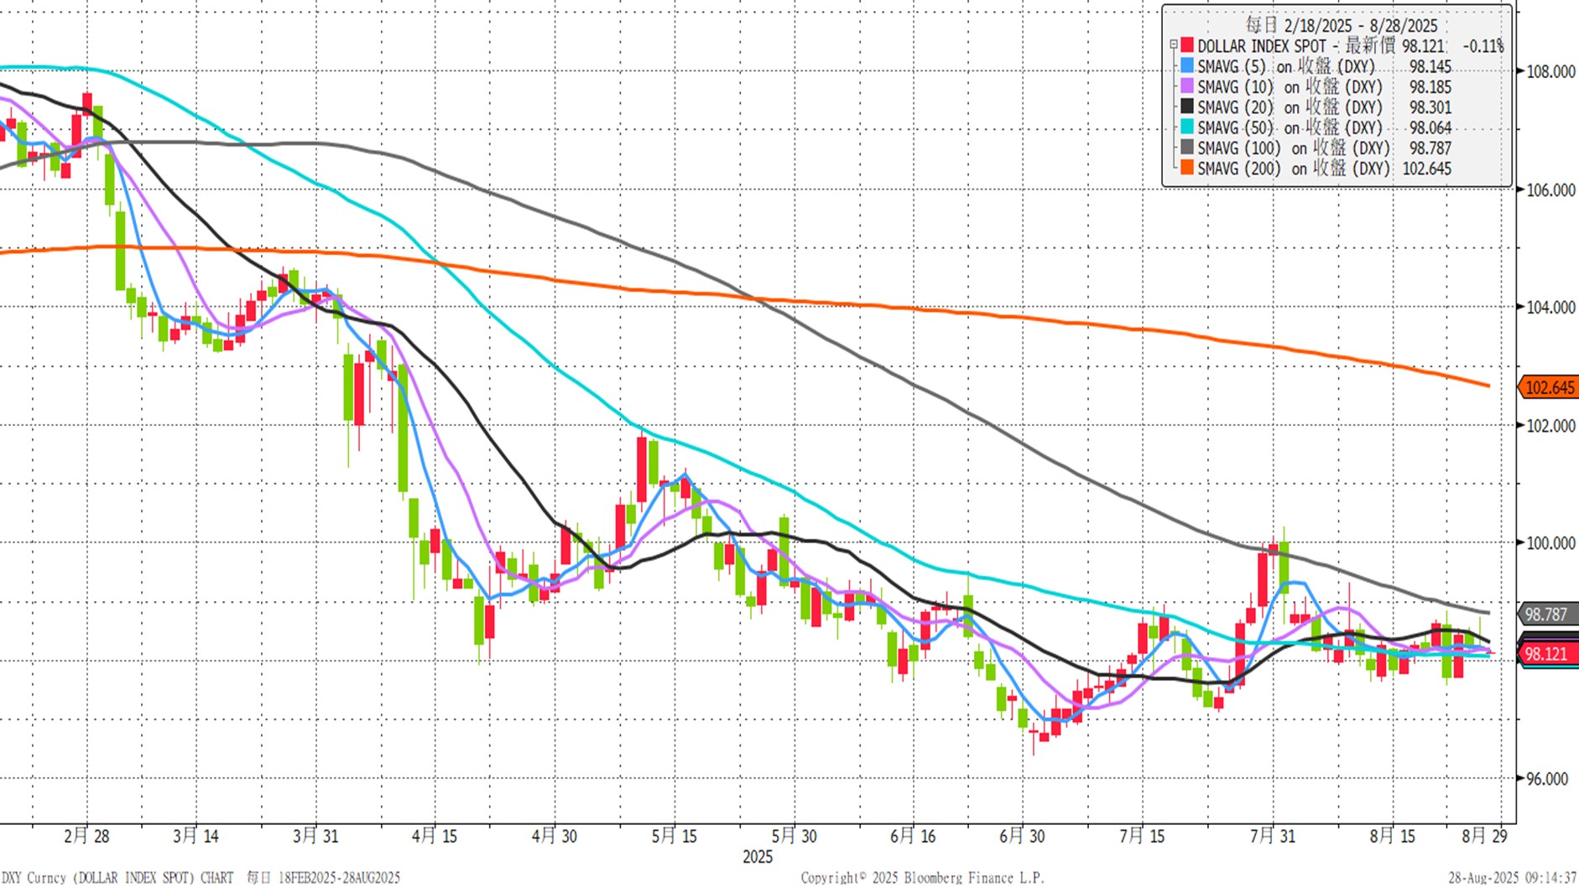Click the -0.11% change value in legend
This screenshot has width=1579, height=887.
(x=1483, y=46)
